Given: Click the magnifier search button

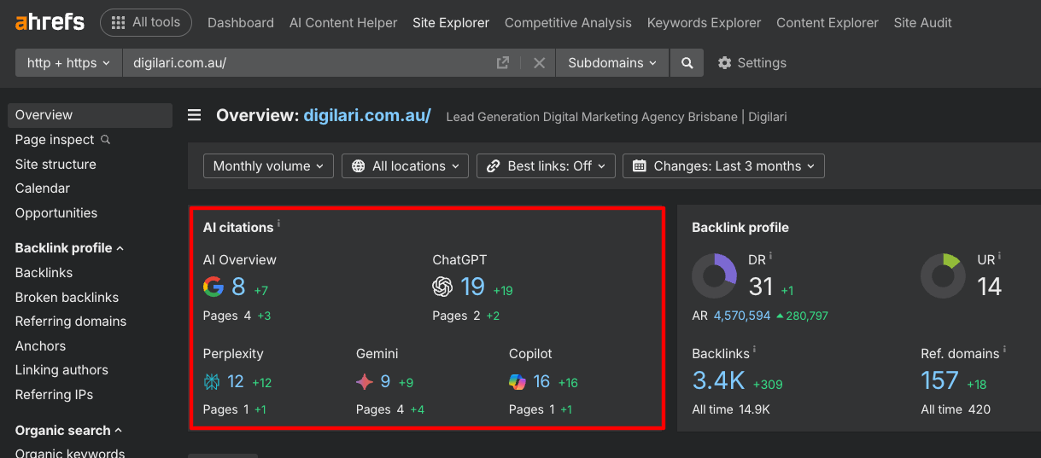Looking at the screenshot, I should [x=687, y=62].
